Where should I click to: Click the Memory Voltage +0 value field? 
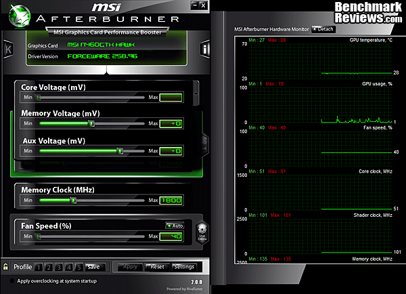(x=171, y=124)
